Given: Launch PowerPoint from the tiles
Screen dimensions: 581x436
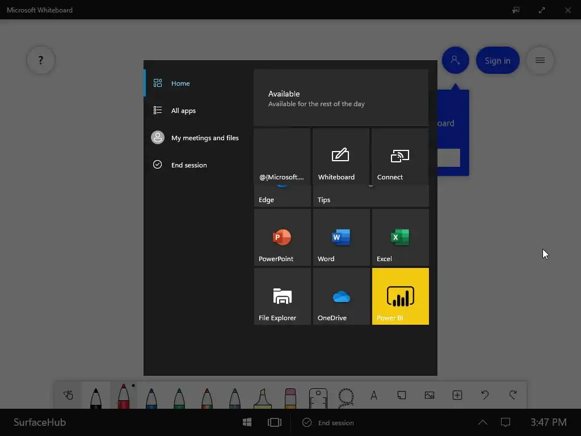Looking at the screenshot, I should click(x=283, y=237).
